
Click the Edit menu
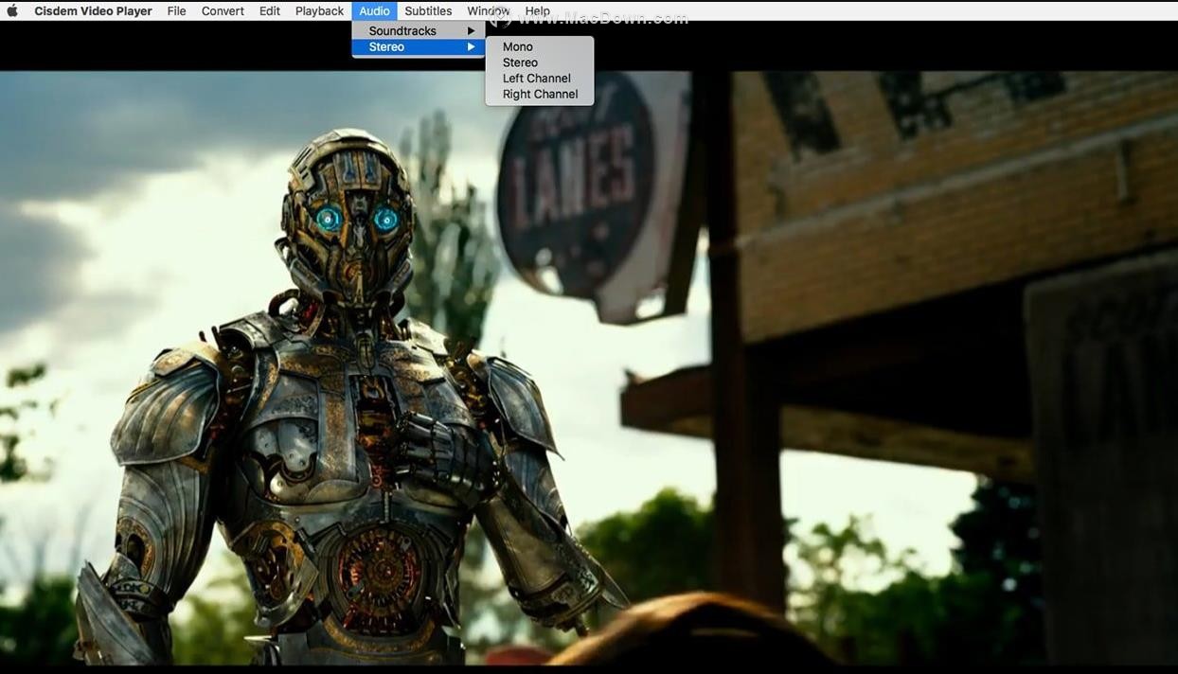[270, 11]
